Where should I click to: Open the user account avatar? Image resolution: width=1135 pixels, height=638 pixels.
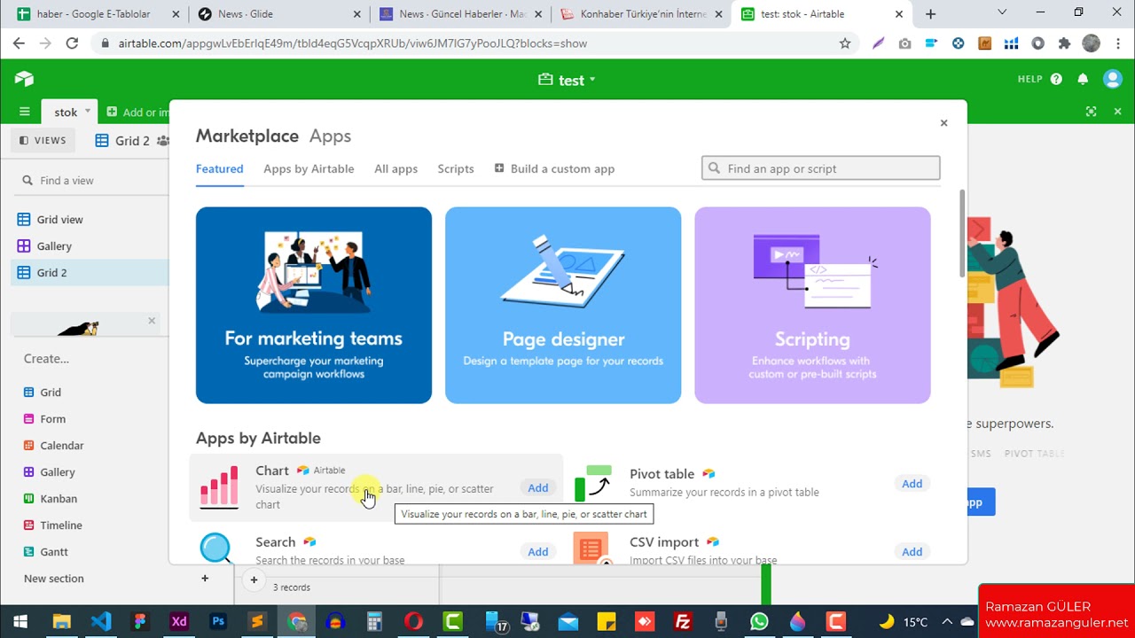(1112, 79)
